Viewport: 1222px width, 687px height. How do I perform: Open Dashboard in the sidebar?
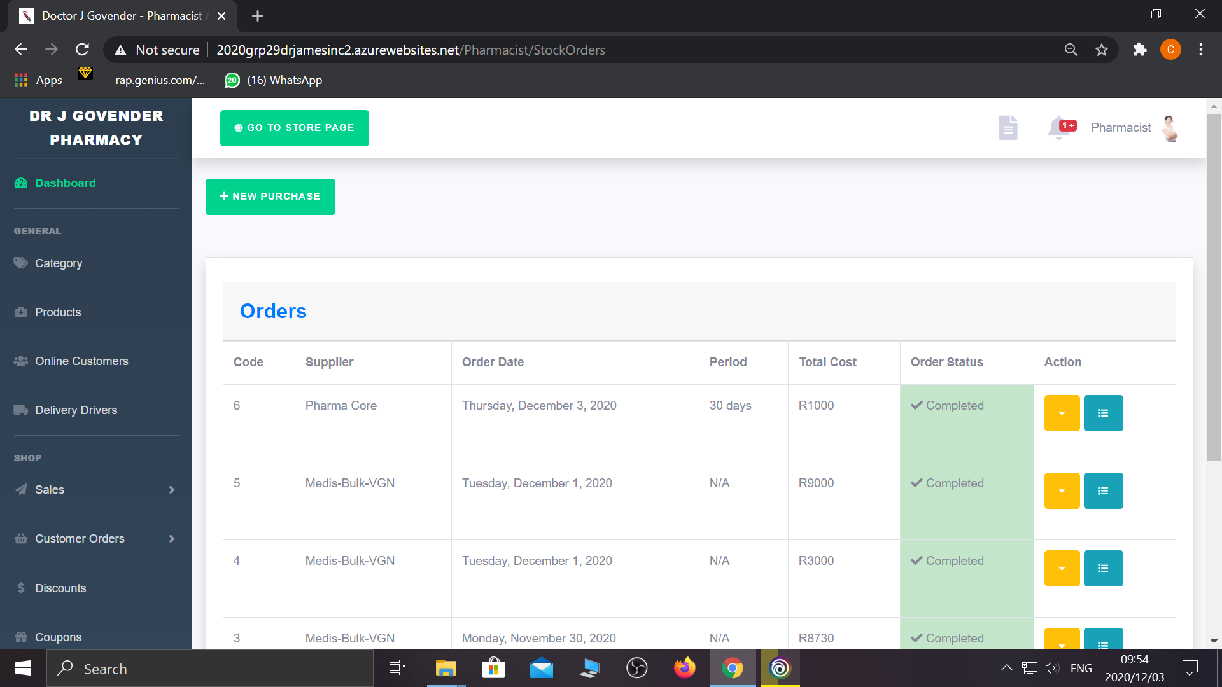point(65,183)
